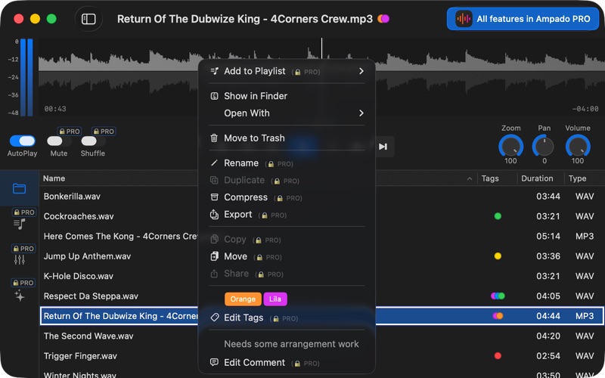Open the playlist sidebar icon

click(20, 224)
